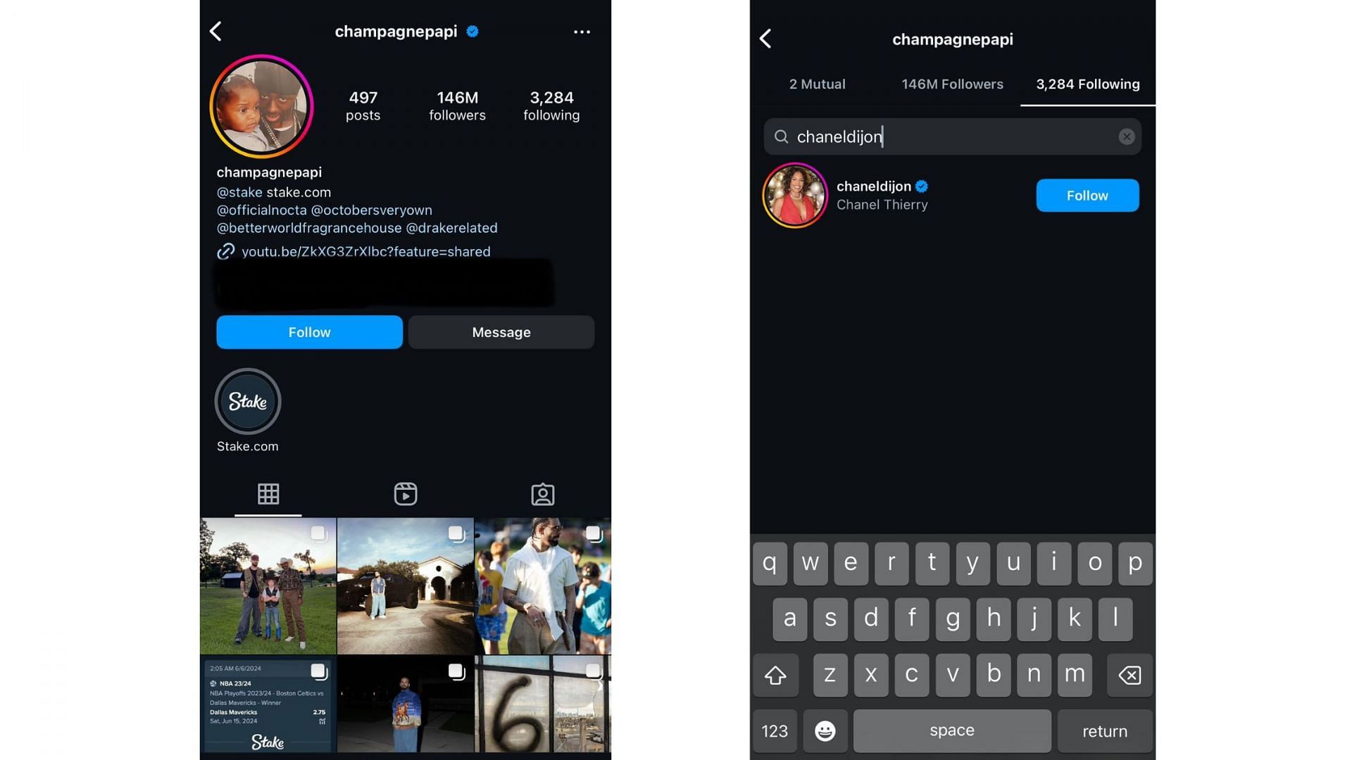Tap the Tagged posts icon in profile

tap(542, 495)
